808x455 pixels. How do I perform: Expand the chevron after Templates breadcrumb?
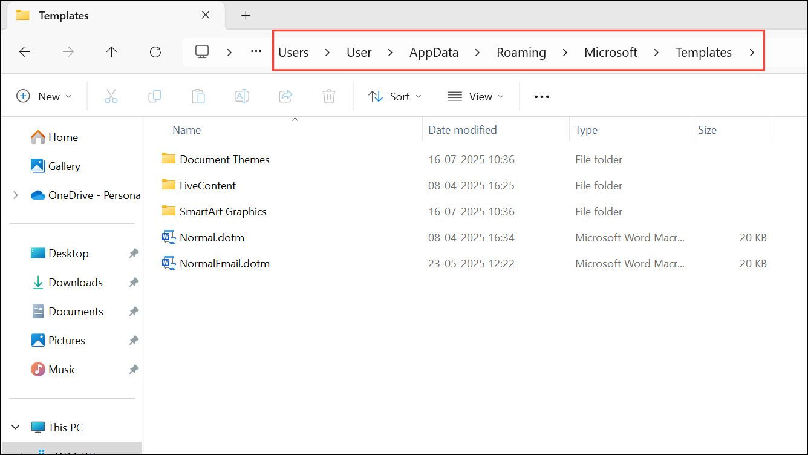[752, 53]
